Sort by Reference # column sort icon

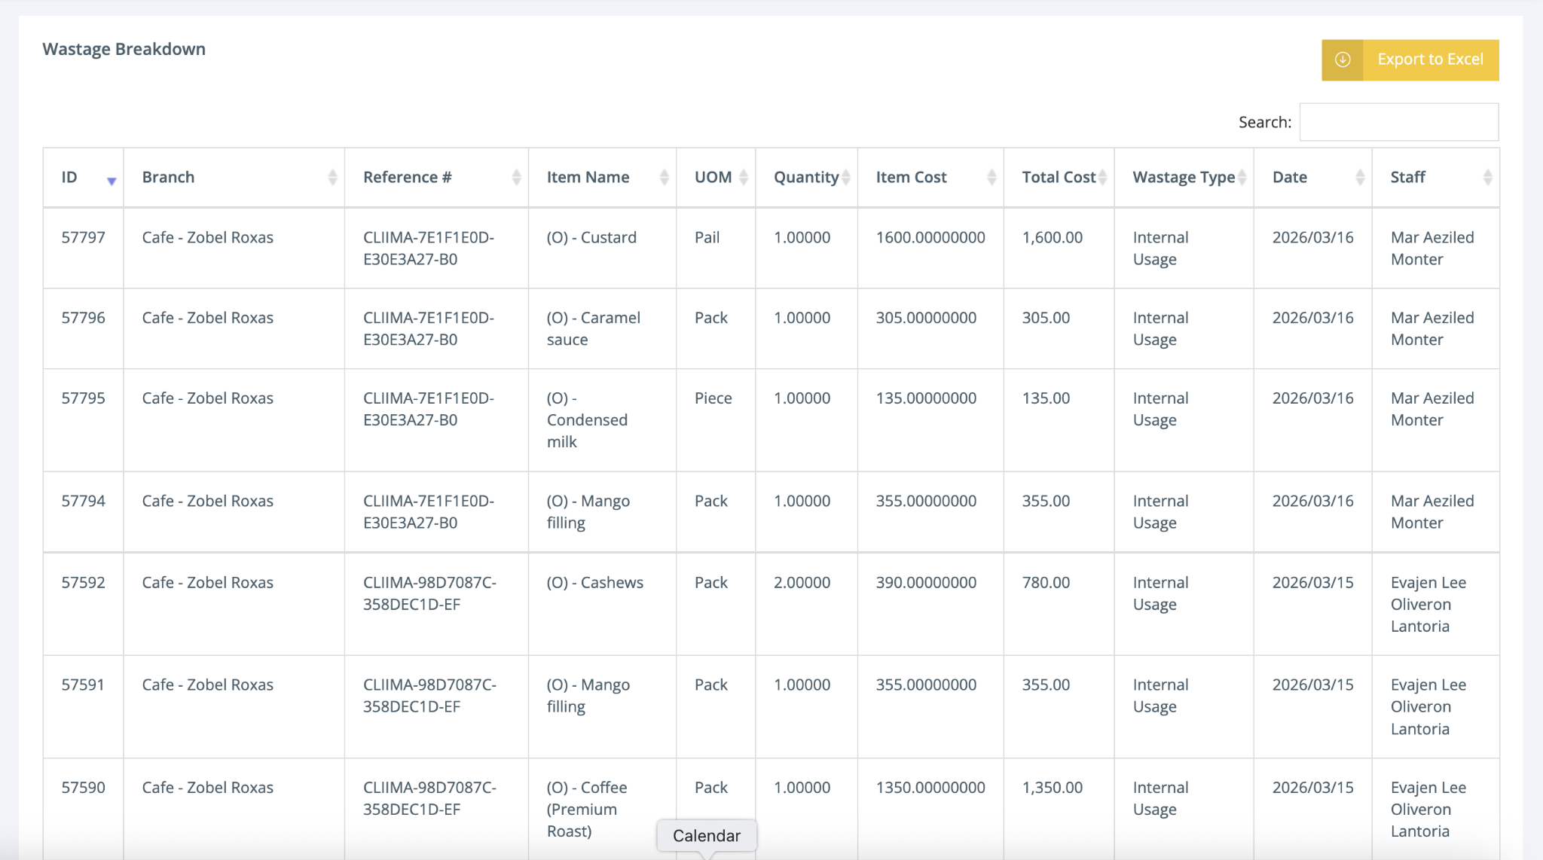tap(516, 178)
